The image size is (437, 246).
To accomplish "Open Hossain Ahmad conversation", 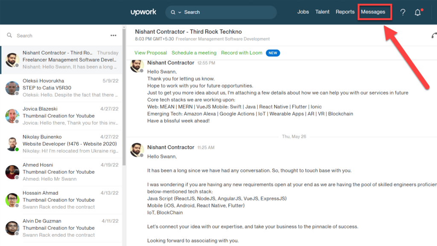I will pos(61,200).
